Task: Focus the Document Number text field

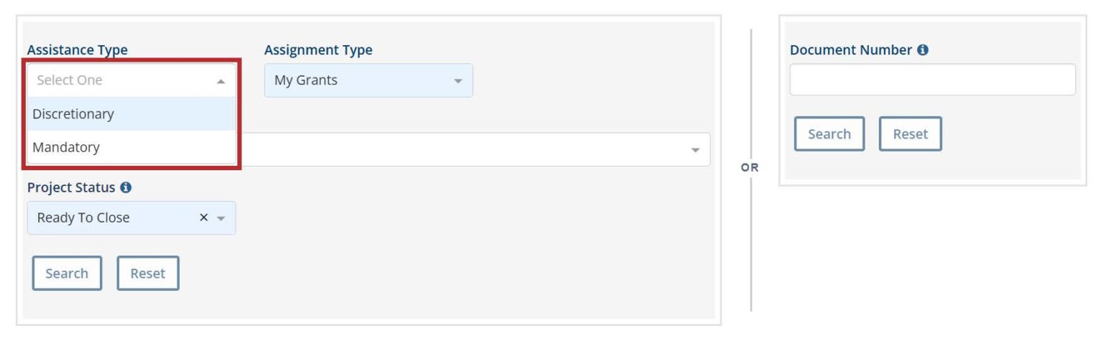Action: [x=932, y=80]
